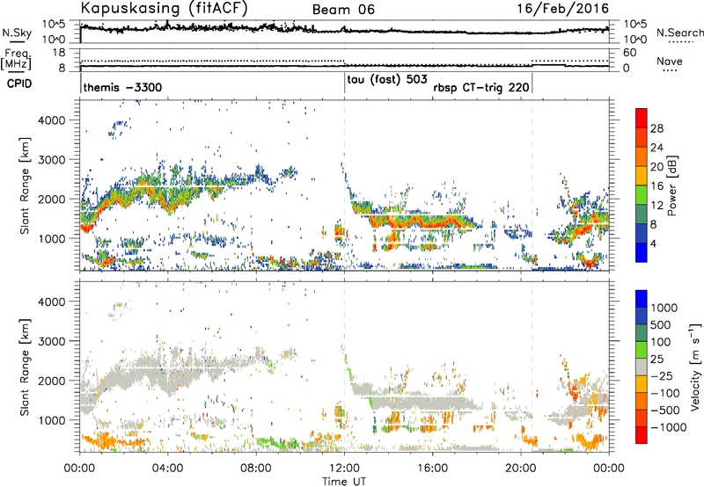The width and height of the screenshot is (704, 487).
Task: Click the -1000 value on velocity color bar
Action: (669, 427)
